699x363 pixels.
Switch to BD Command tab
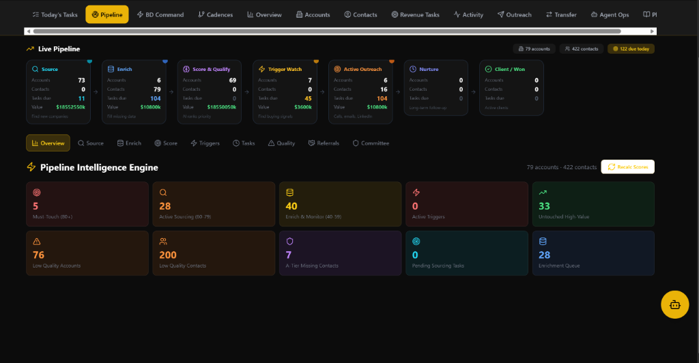(x=160, y=15)
